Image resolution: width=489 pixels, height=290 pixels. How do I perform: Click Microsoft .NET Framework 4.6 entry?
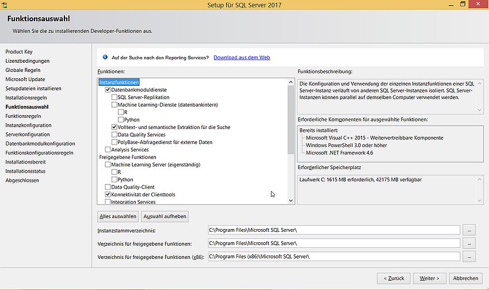(x=339, y=153)
